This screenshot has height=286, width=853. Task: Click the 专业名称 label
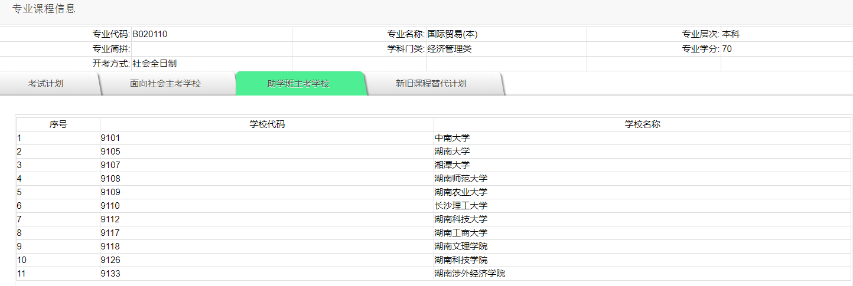coord(406,34)
